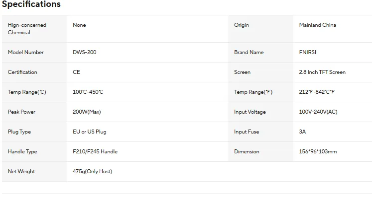The height and width of the screenshot is (200, 372).
Task: Click the High-concerned Chemical label
Action: click(27, 29)
